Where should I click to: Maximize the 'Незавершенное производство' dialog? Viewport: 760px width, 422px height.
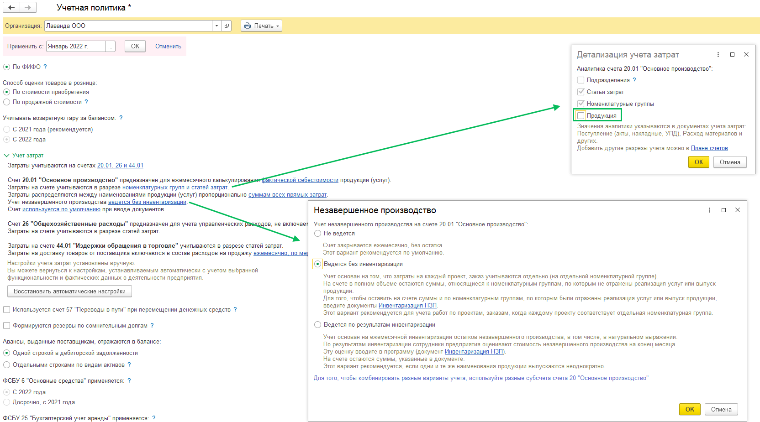pos(723,210)
